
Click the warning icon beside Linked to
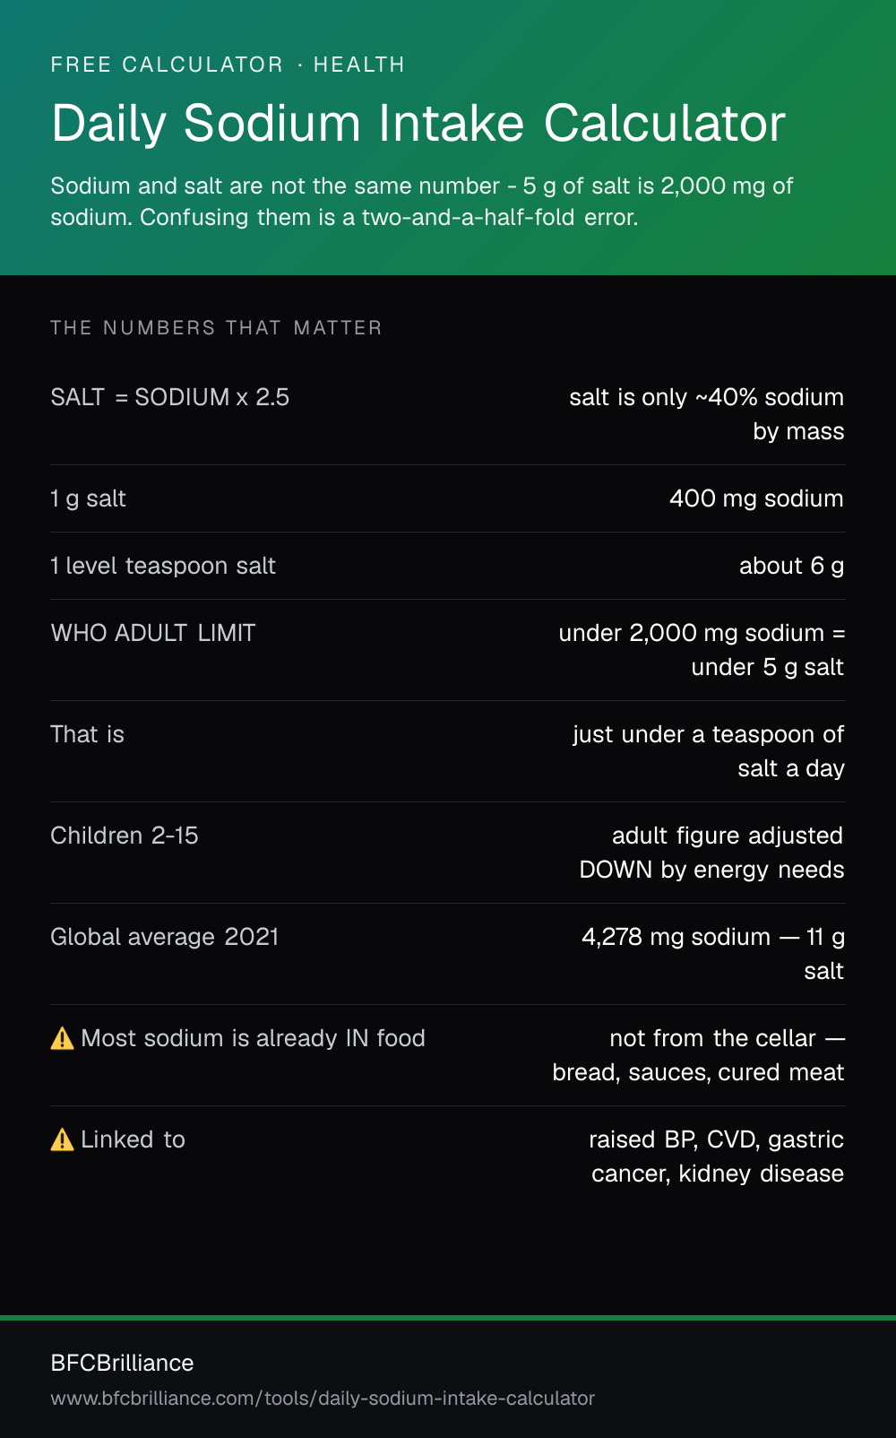[x=62, y=1139]
